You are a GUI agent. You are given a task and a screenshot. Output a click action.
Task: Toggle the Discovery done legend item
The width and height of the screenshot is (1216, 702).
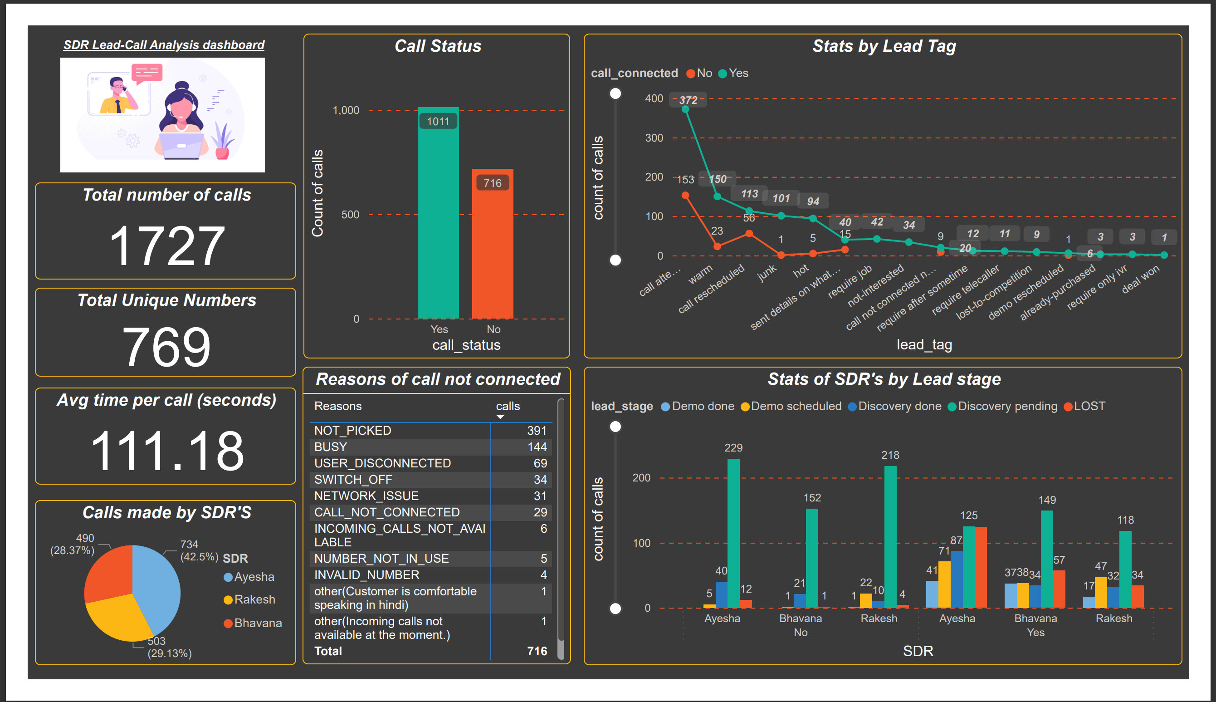853,407
